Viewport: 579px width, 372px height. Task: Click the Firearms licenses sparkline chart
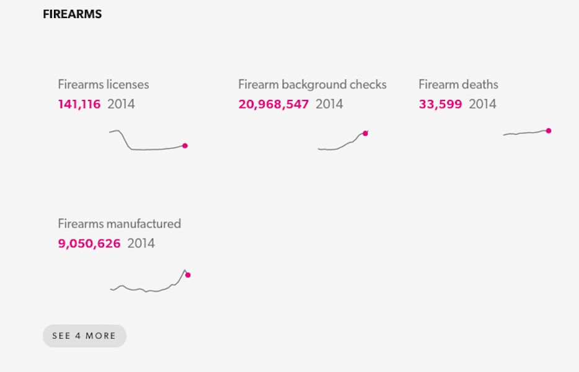point(148,140)
